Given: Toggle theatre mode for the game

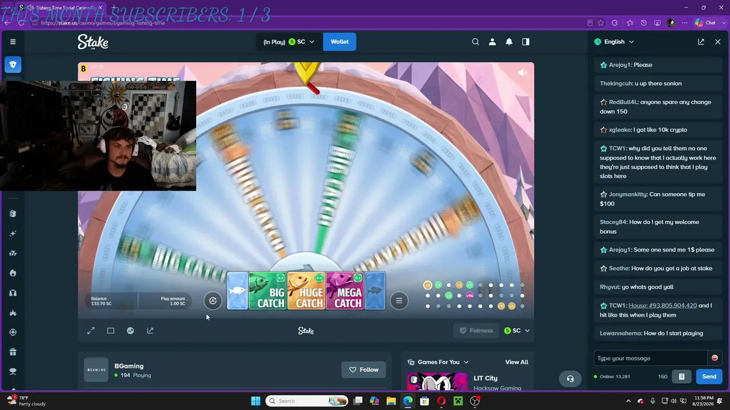Looking at the screenshot, I should [111, 330].
